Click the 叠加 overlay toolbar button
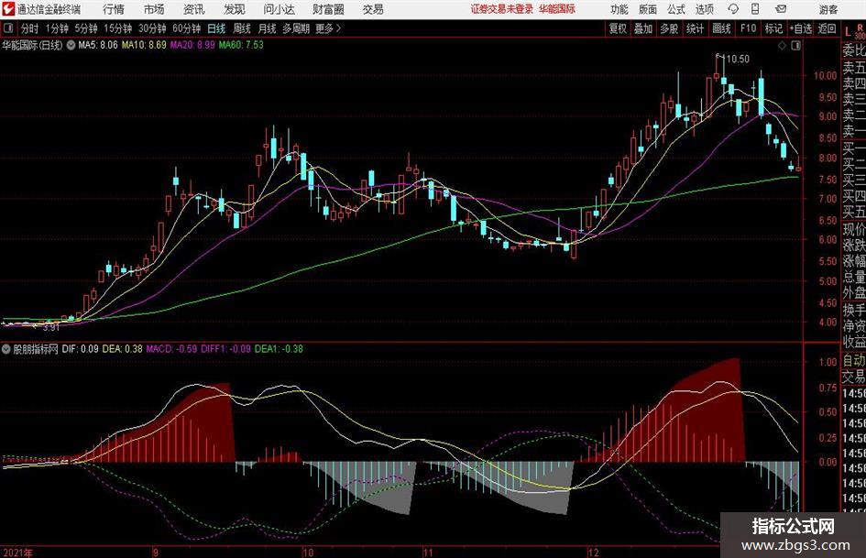 (x=643, y=28)
